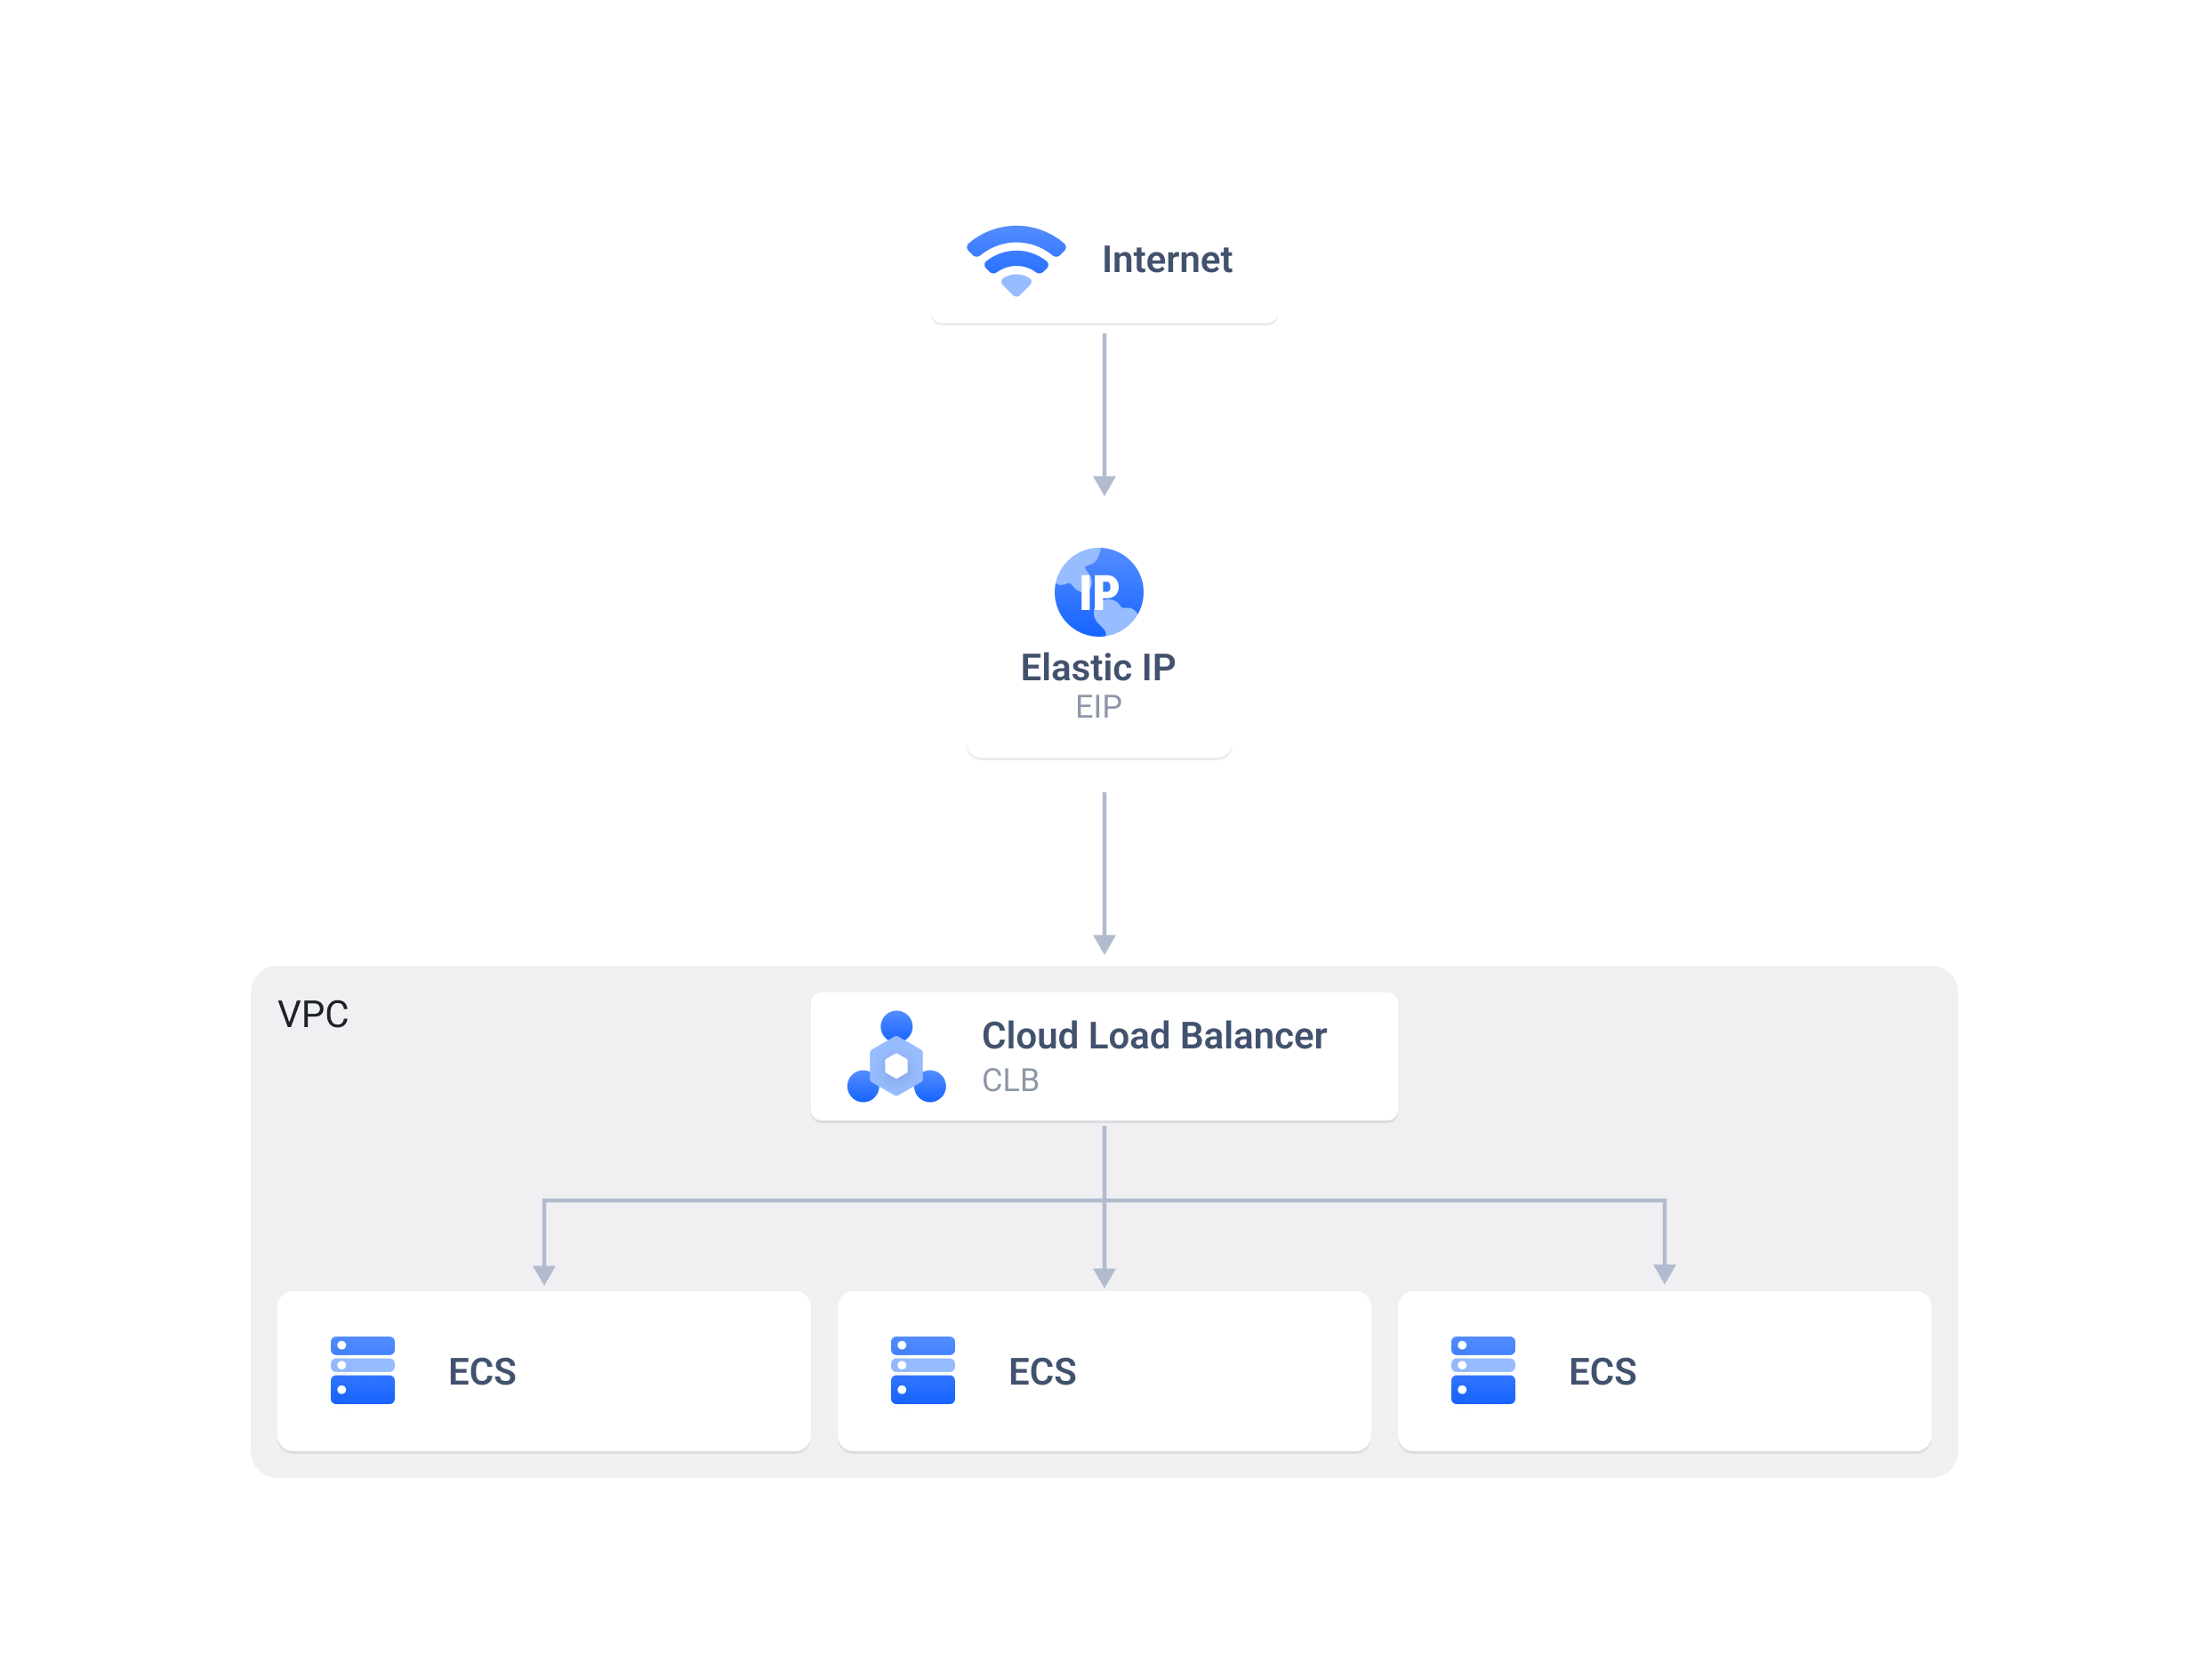Viewport: 2209px width, 1670px height.
Task: Select the Internet node card
Action: click(1104, 258)
